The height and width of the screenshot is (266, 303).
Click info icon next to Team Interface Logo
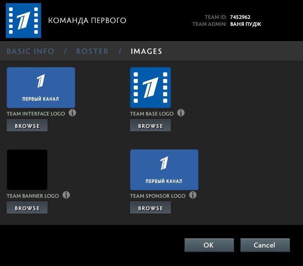click(72, 113)
